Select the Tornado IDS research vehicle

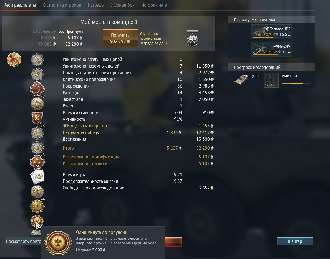pos(272,32)
